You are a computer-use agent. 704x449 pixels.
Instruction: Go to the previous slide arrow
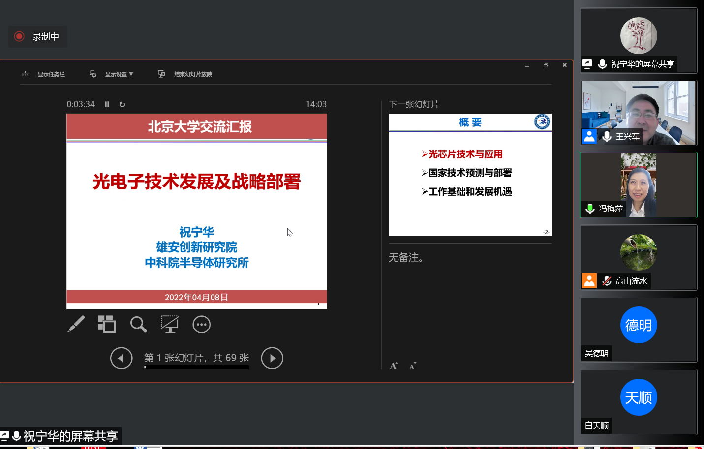[x=122, y=358]
